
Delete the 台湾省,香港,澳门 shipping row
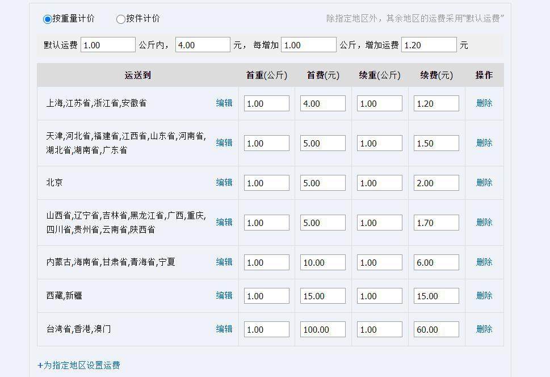pyautogui.click(x=484, y=329)
